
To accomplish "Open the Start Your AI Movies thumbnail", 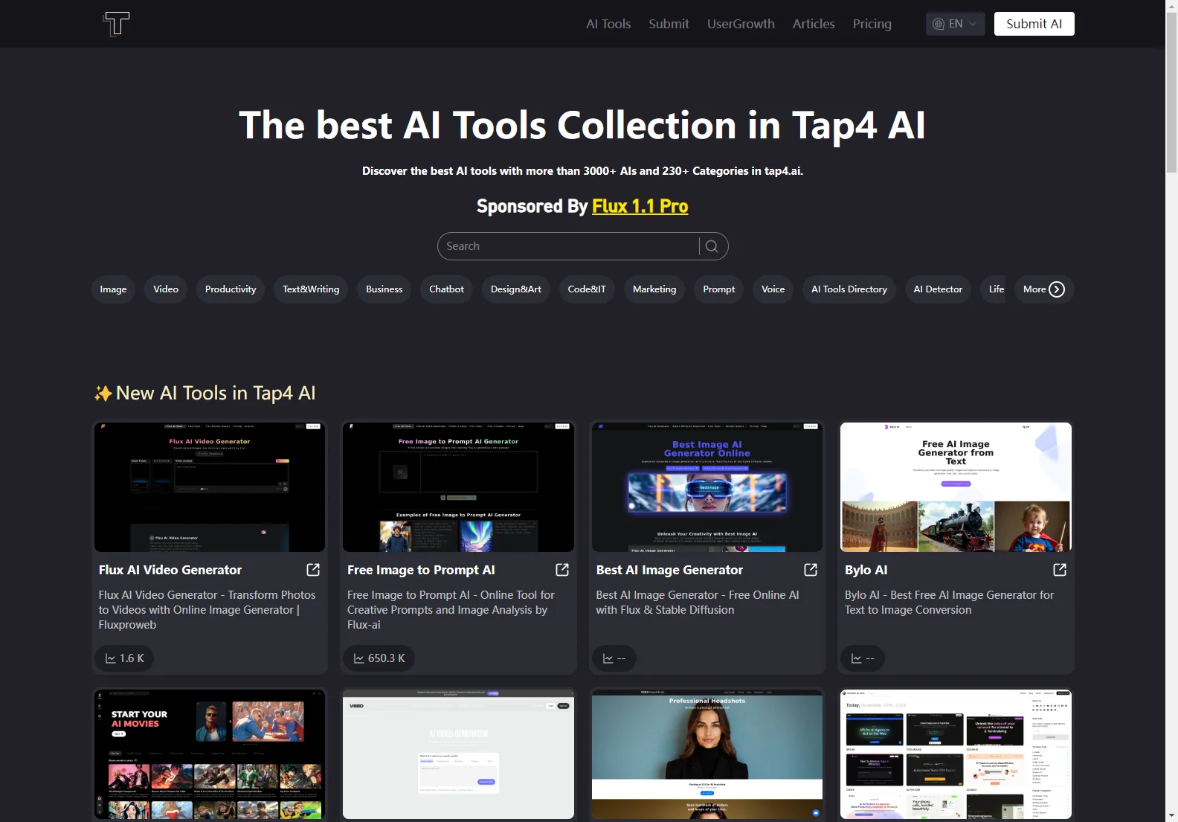I will [x=210, y=754].
